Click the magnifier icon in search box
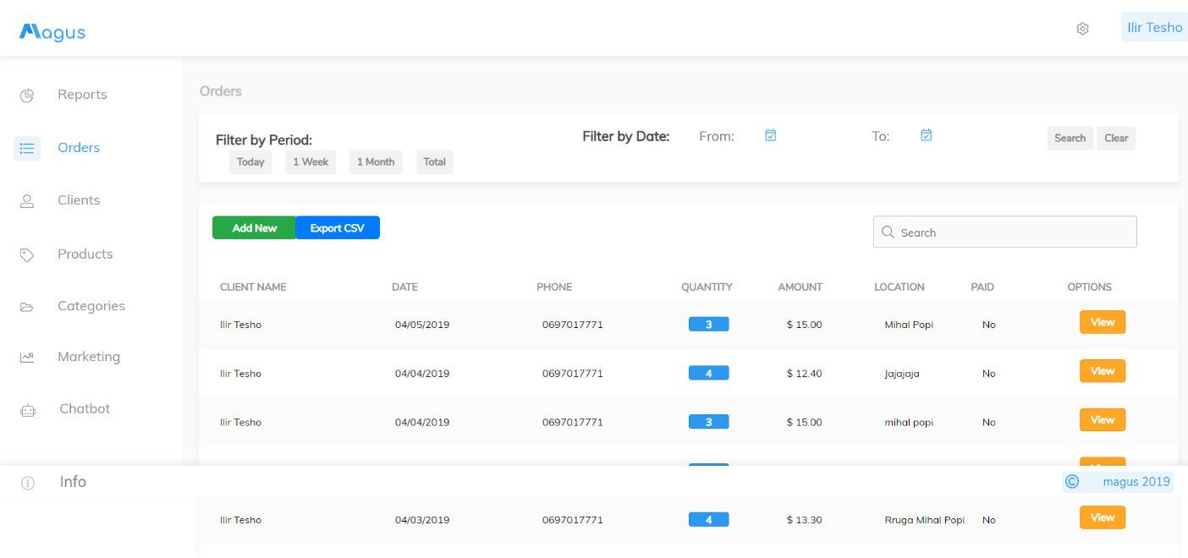 click(x=888, y=232)
